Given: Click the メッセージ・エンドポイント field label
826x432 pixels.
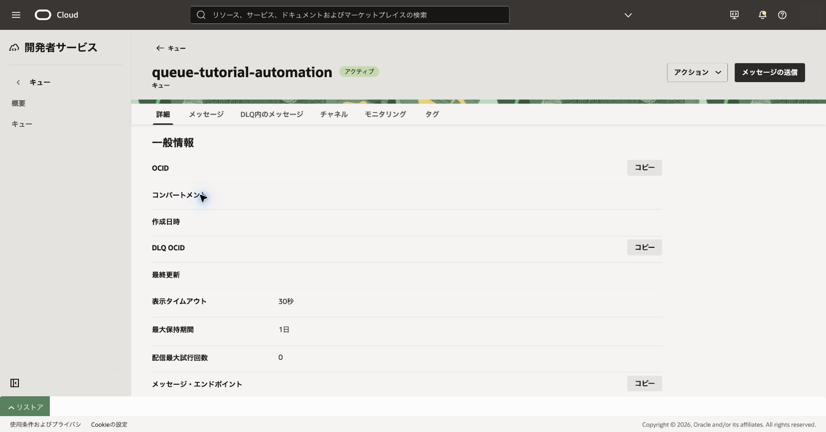Looking at the screenshot, I should (197, 384).
